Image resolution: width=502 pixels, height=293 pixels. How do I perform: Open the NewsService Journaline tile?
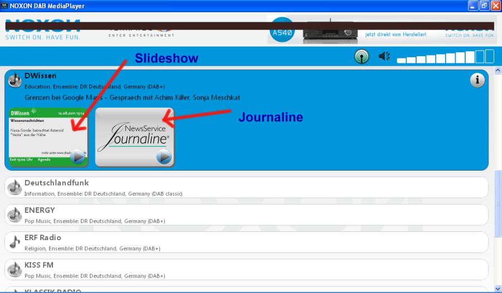[x=134, y=137]
